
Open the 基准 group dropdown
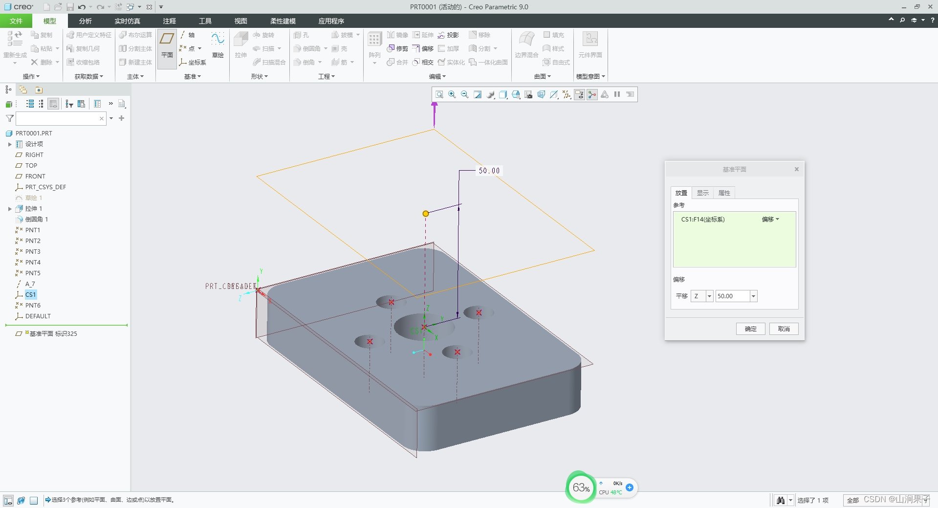pos(193,76)
